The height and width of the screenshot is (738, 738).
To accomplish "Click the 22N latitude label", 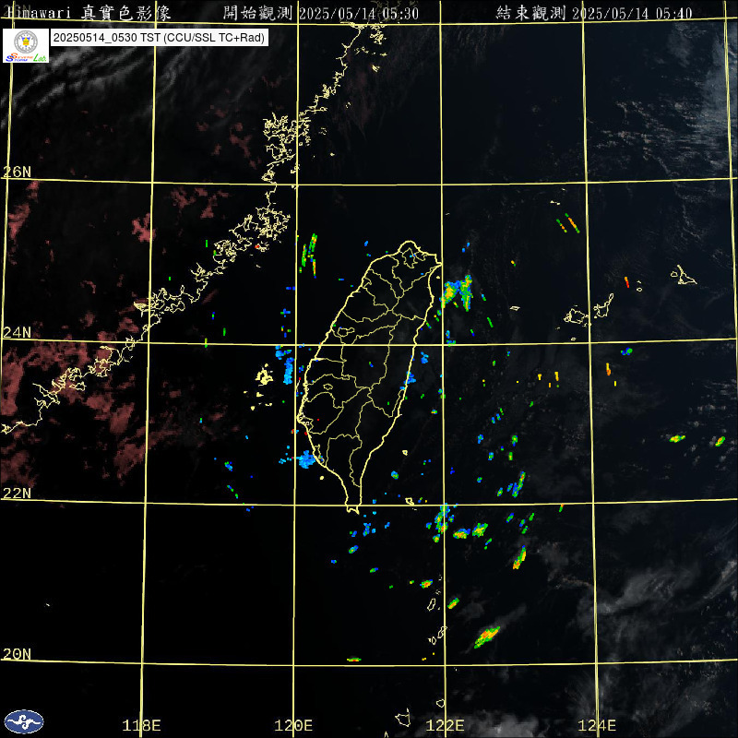I will pyautogui.click(x=17, y=494).
